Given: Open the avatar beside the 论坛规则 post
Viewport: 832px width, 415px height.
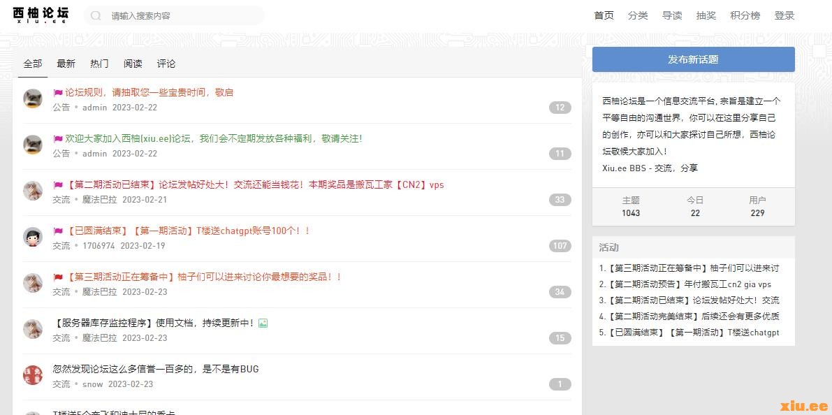Looking at the screenshot, I should point(33,99).
